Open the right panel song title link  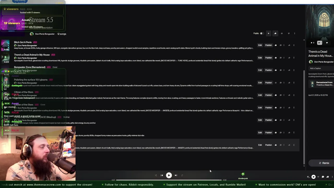tap(321, 54)
